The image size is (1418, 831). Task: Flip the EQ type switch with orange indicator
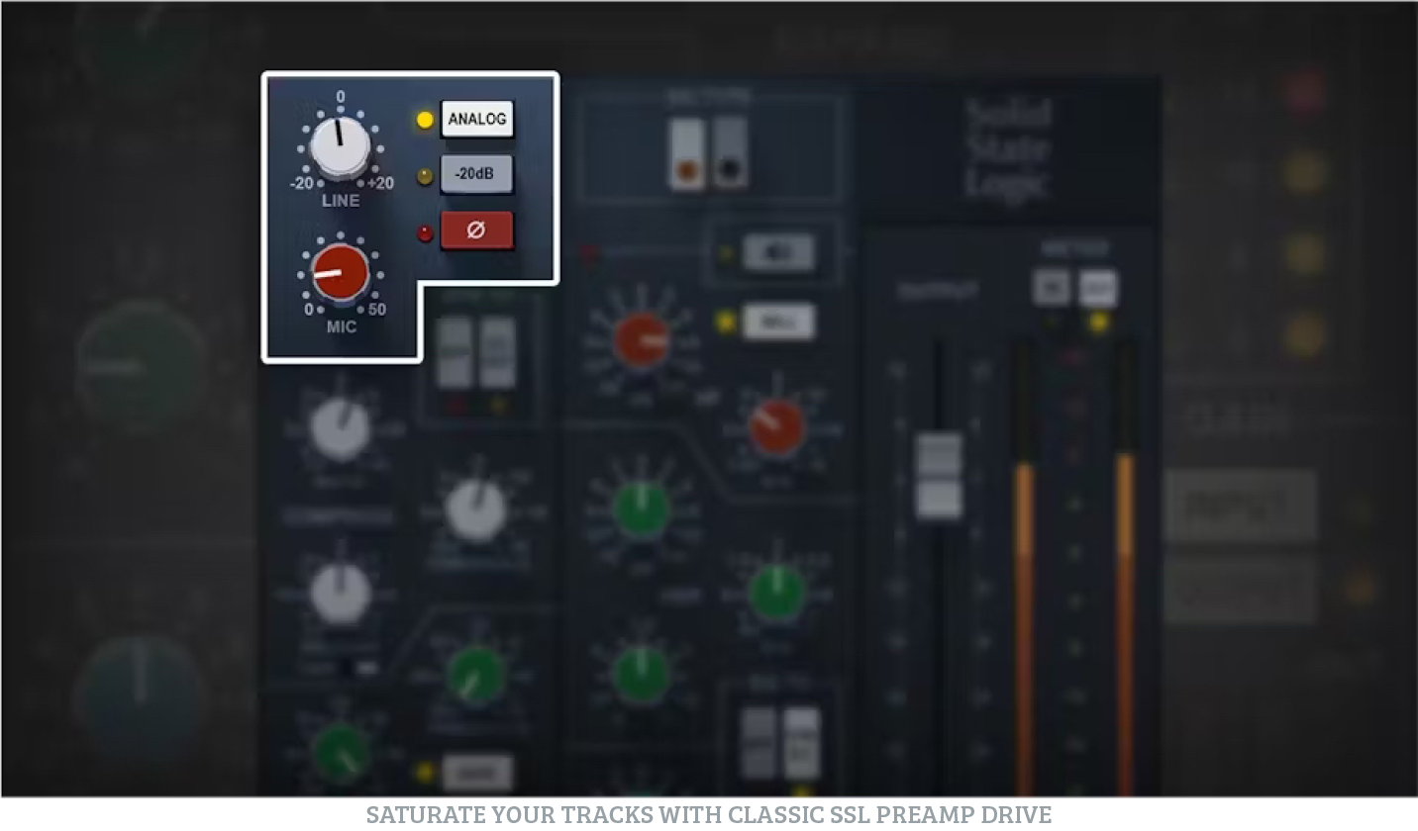click(685, 153)
